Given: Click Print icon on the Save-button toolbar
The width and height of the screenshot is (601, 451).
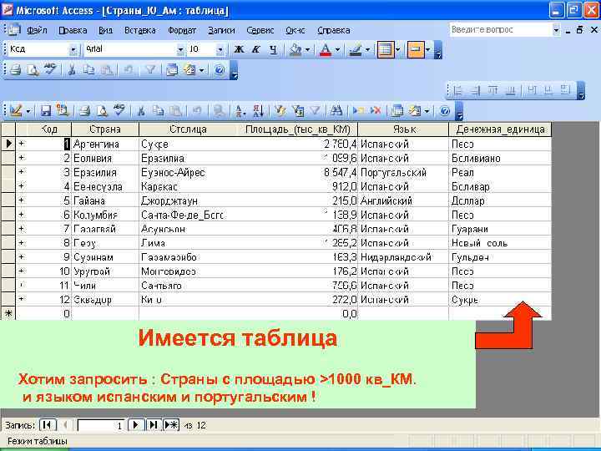Looking at the screenshot, I should 84,111.
